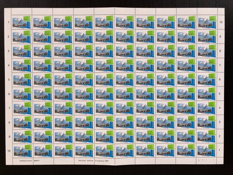Click right margin row number 1
233x175 pixels.
219,150
